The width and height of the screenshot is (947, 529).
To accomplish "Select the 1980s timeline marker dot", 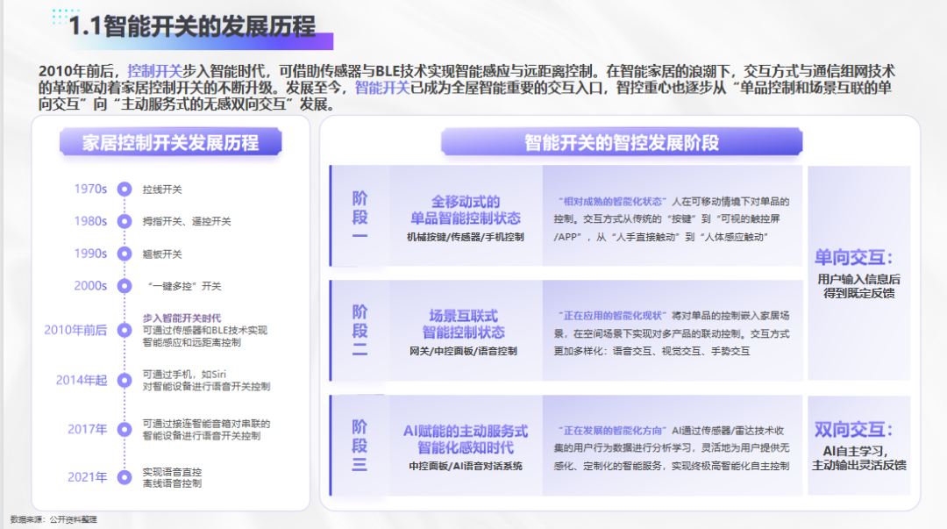I will click(x=124, y=221).
